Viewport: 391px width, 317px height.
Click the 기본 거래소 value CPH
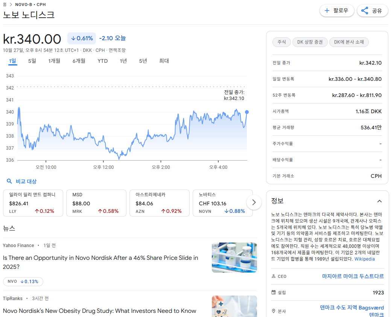376,176
